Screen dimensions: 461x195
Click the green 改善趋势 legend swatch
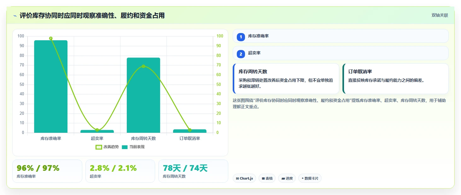99,147
